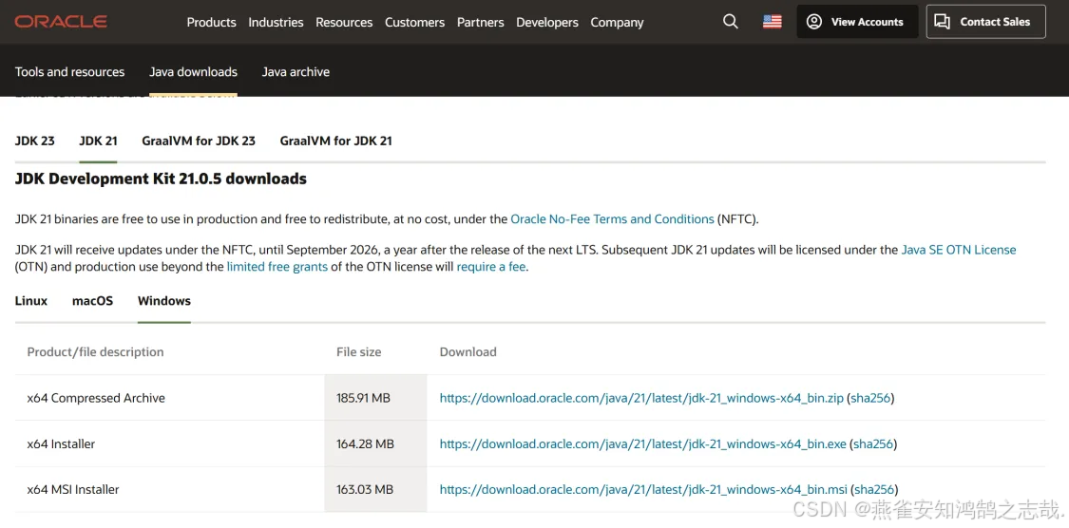This screenshot has width=1069, height=528.
Task: Open the Java archive tab
Action: pyautogui.click(x=296, y=71)
